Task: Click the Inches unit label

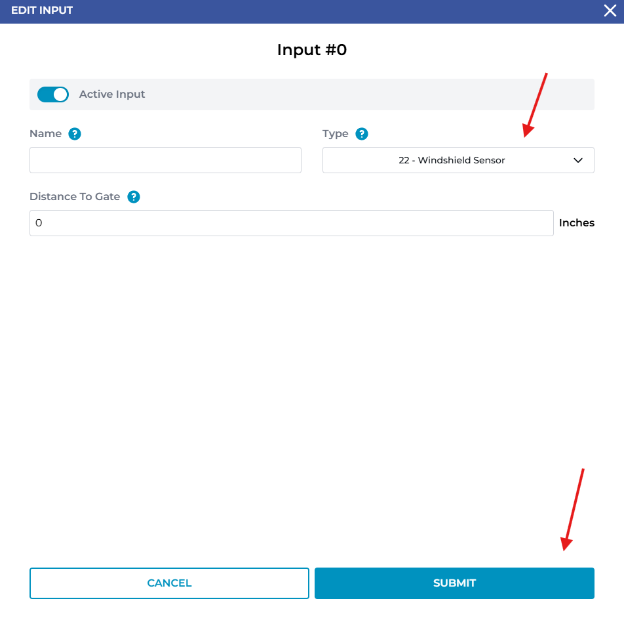Action: point(576,223)
